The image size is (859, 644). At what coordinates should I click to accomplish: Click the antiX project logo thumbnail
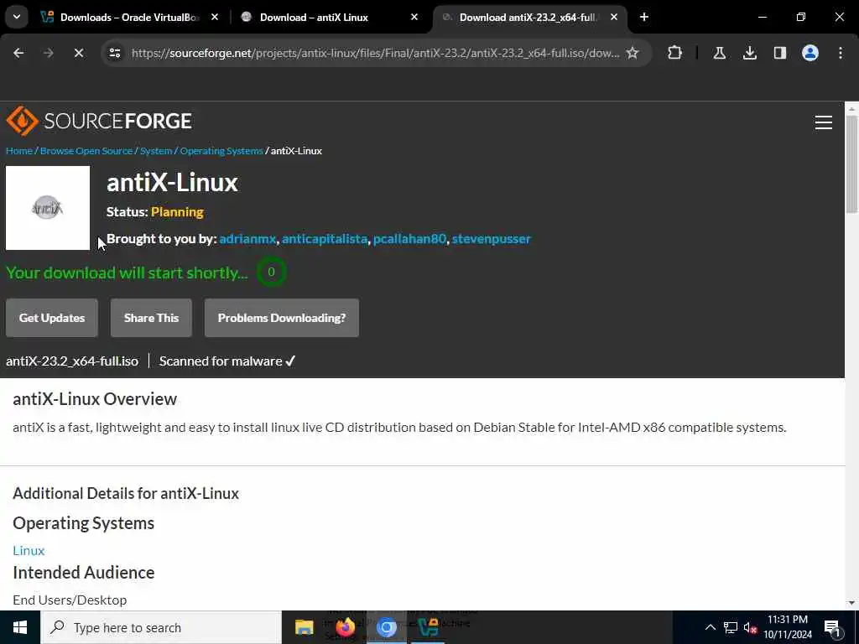[48, 208]
